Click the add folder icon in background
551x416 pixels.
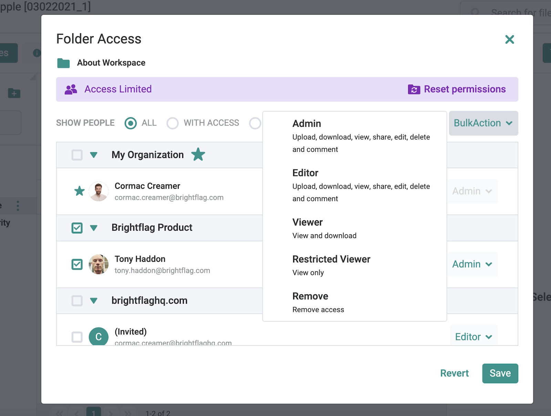click(14, 93)
